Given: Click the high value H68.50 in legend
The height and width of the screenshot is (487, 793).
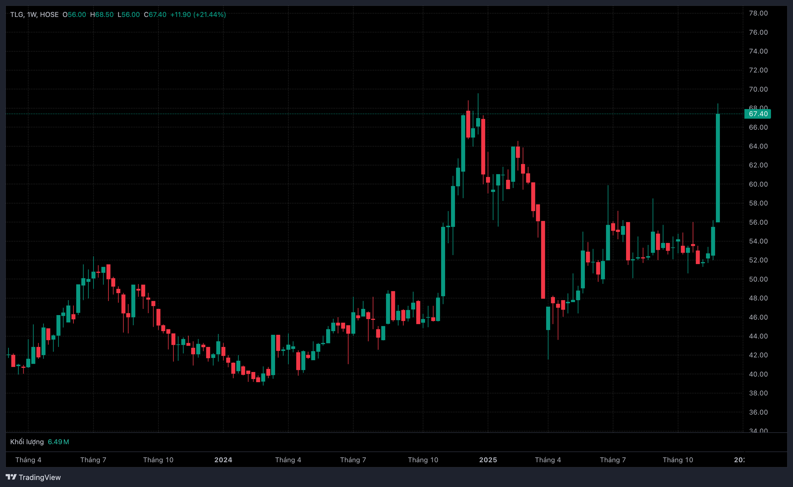Looking at the screenshot, I should coord(102,15).
